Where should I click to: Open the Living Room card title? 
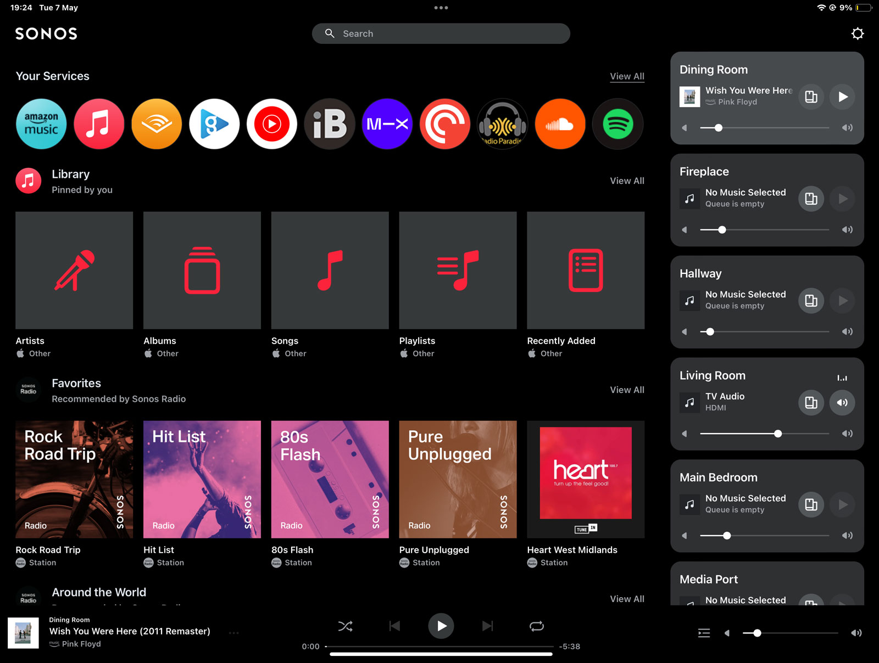click(x=713, y=375)
